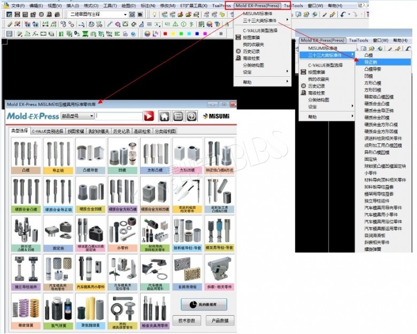Click the green circled-one toolbar icon

click(183, 24)
